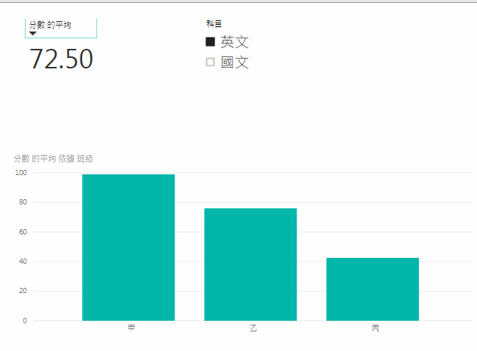Click the 80 y-axis label

click(x=23, y=202)
